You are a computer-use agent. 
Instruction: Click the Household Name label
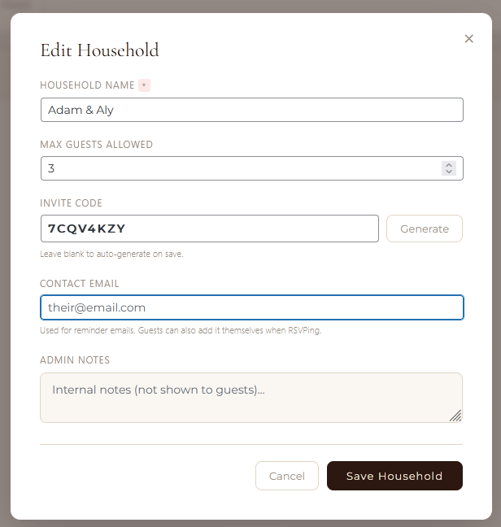pyautogui.click(x=87, y=85)
